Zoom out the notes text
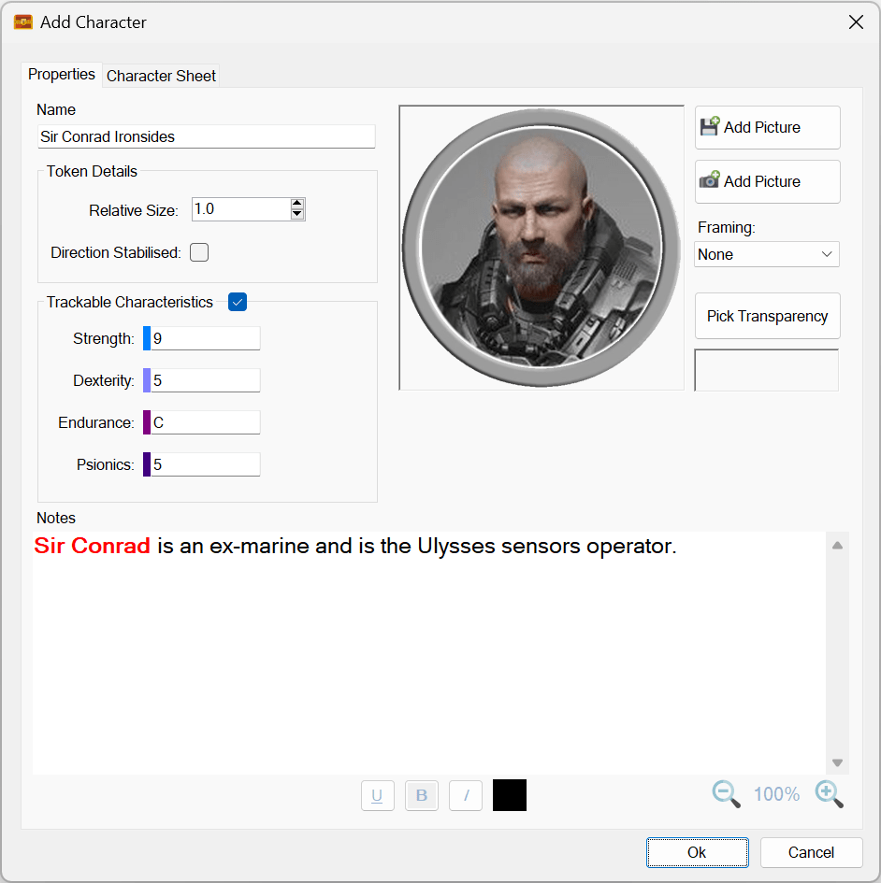The height and width of the screenshot is (883, 881). pos(727,794)
